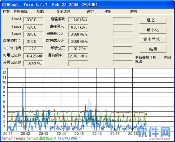Click the Temp1 value field
This screenshot has height=142, width=175.
(x=33, y=20)
